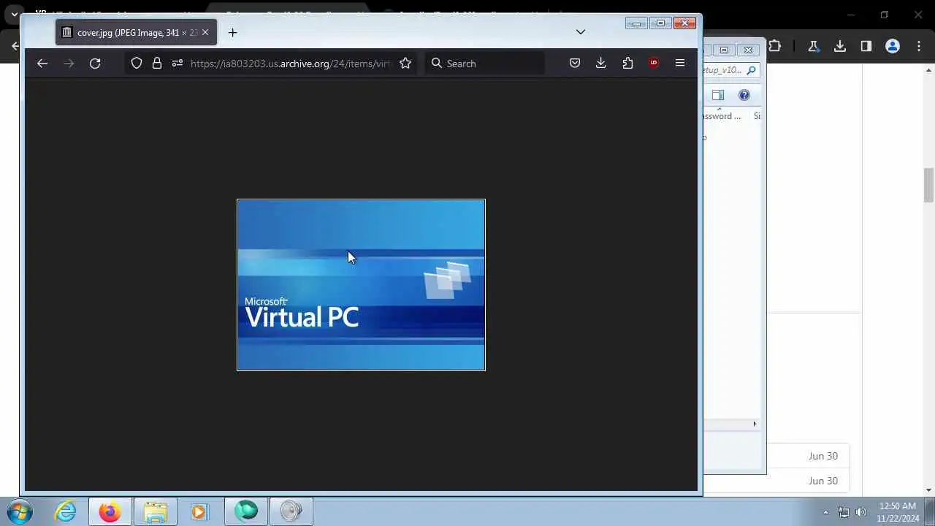Open the uBlock Origin extension icon

click(654, 64)
